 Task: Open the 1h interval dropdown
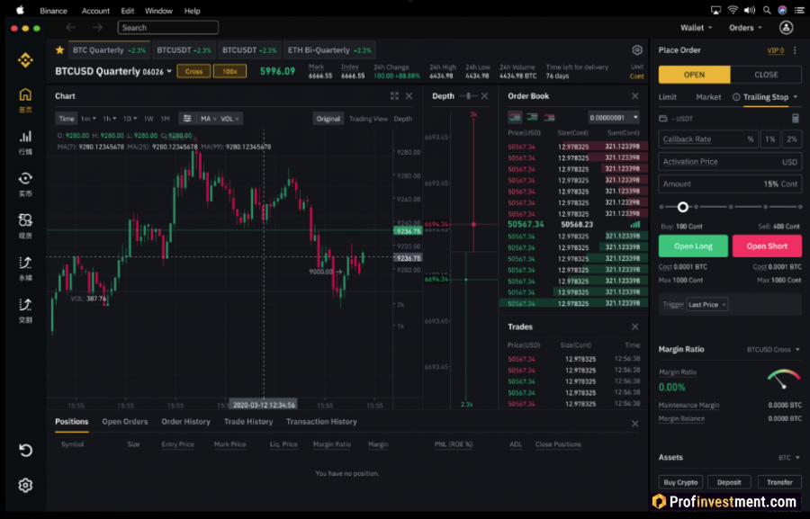pyautogui.click(x=109, y=119)
